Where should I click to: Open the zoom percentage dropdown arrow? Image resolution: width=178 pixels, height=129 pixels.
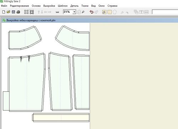[x=74, y=12]
